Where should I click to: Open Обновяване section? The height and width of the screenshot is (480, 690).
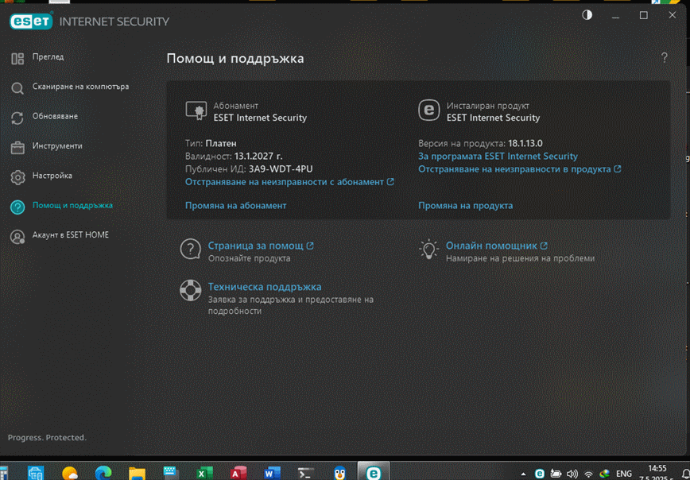[55, 116]
